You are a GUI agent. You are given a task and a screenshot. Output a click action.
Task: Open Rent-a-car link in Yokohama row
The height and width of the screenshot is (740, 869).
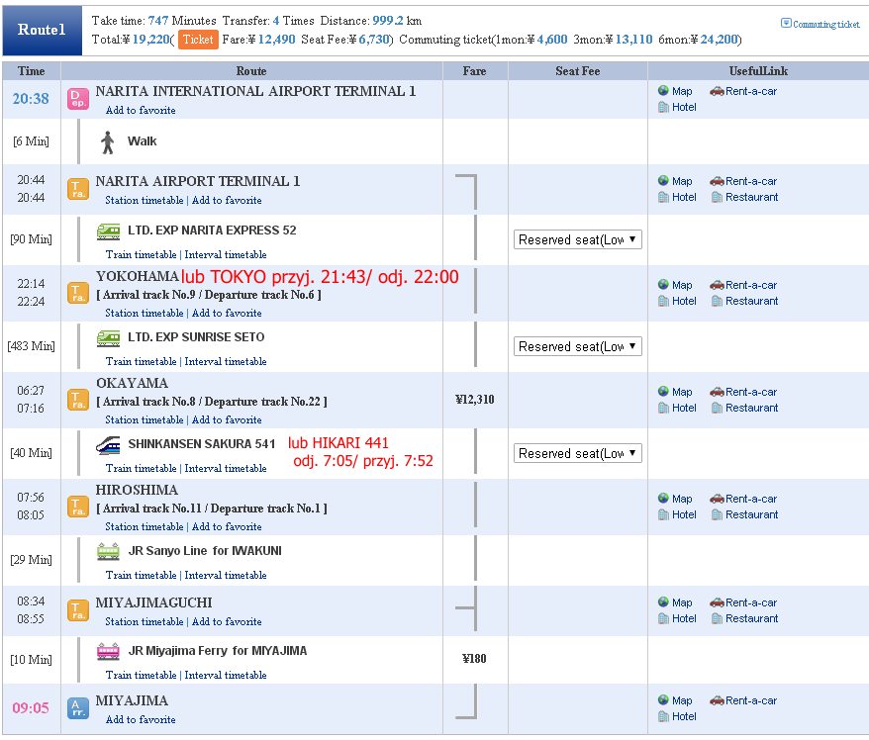point(751,285)
